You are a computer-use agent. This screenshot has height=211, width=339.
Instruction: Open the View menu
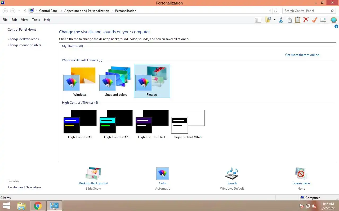(25, 20)
